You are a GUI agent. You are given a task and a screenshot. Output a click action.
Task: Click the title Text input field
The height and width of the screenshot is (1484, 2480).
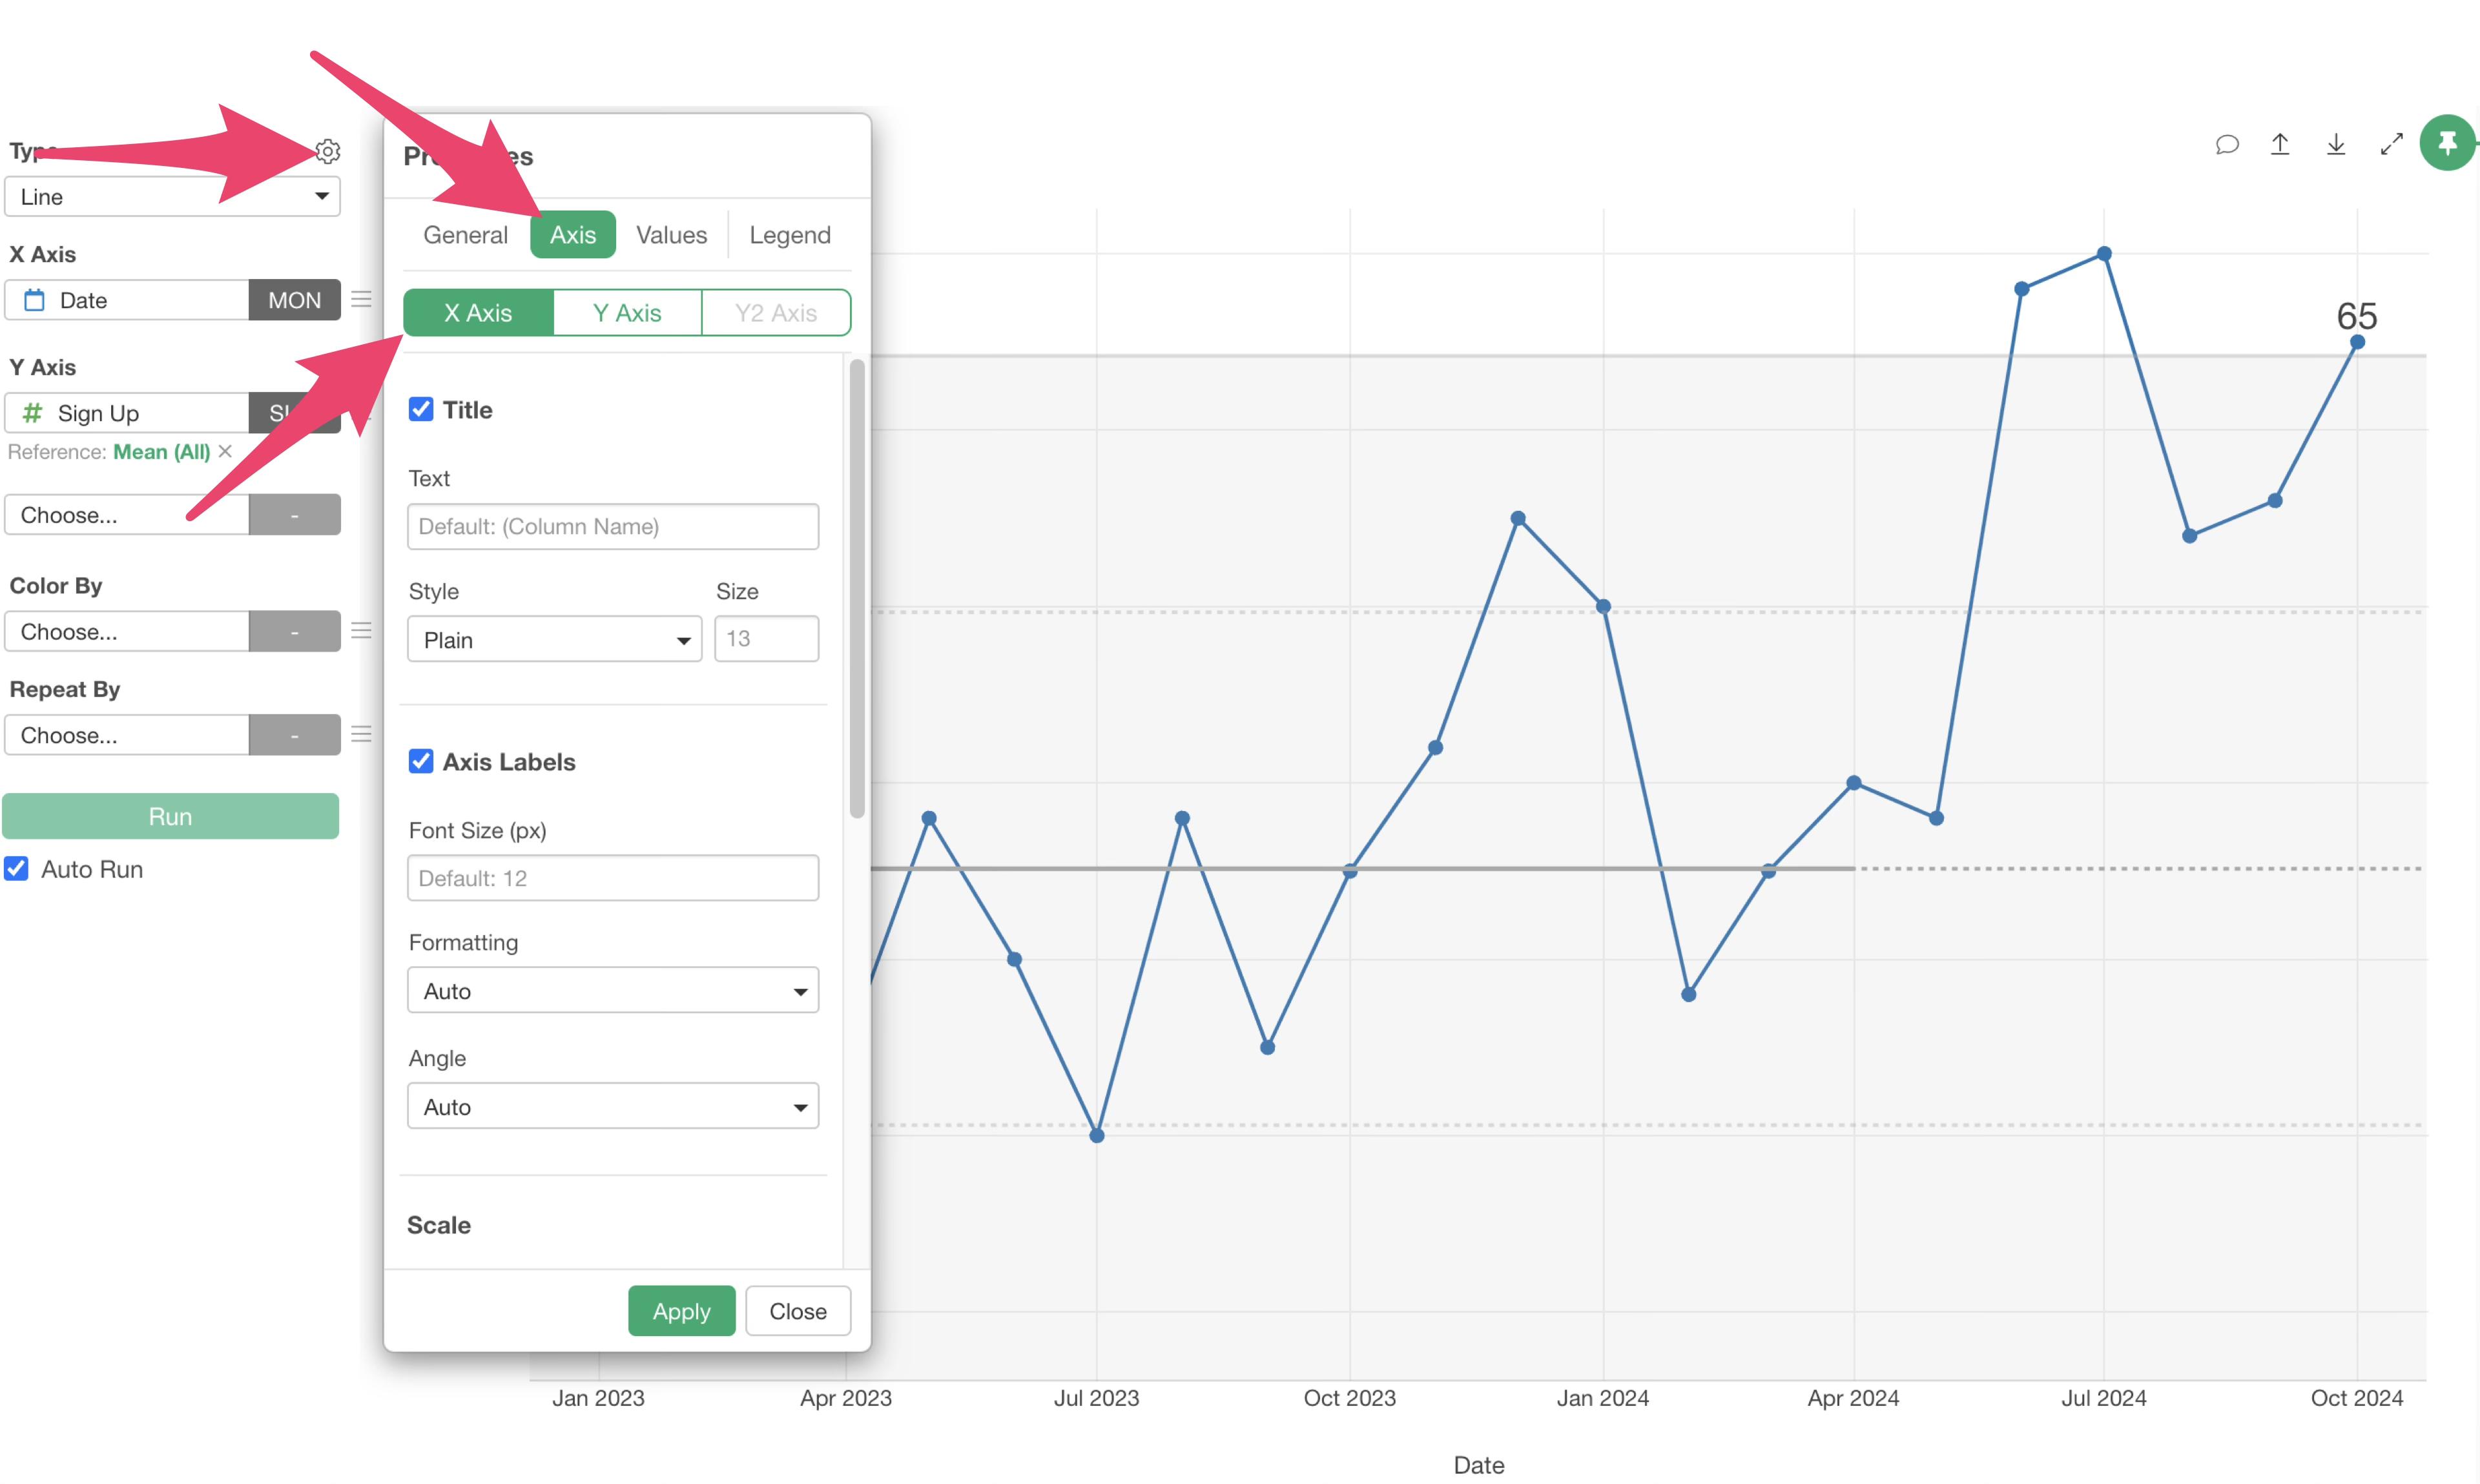[x=612, y=526]
